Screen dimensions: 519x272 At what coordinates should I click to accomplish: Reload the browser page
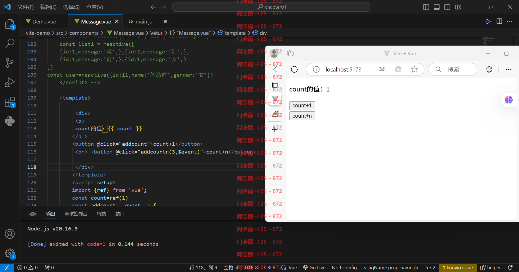(294, 69)
